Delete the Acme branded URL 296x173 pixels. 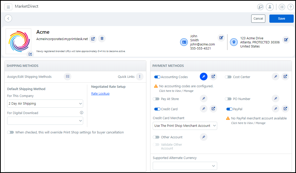(102, 39)
